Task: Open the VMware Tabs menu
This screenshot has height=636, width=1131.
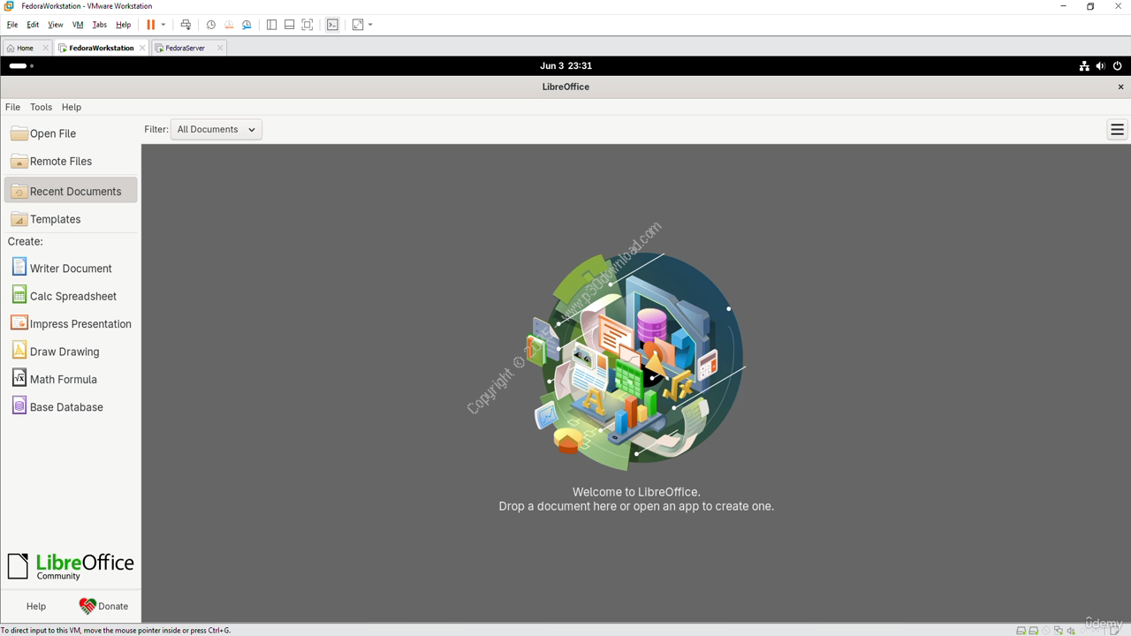Action: [100, 25]
